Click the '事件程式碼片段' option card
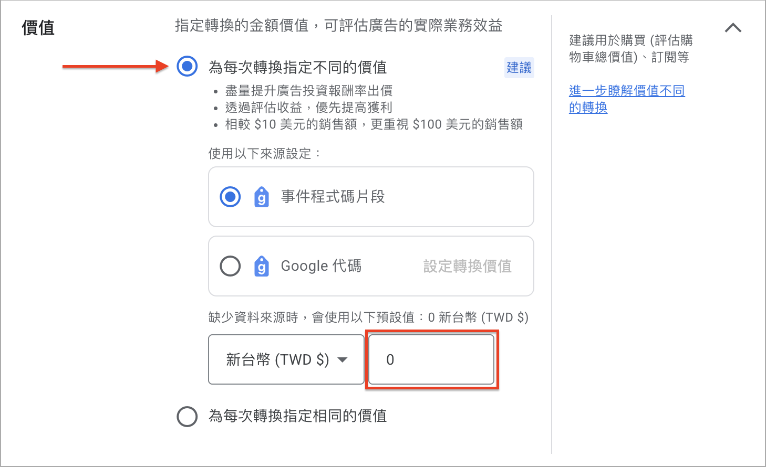 (x=371, y=197)
